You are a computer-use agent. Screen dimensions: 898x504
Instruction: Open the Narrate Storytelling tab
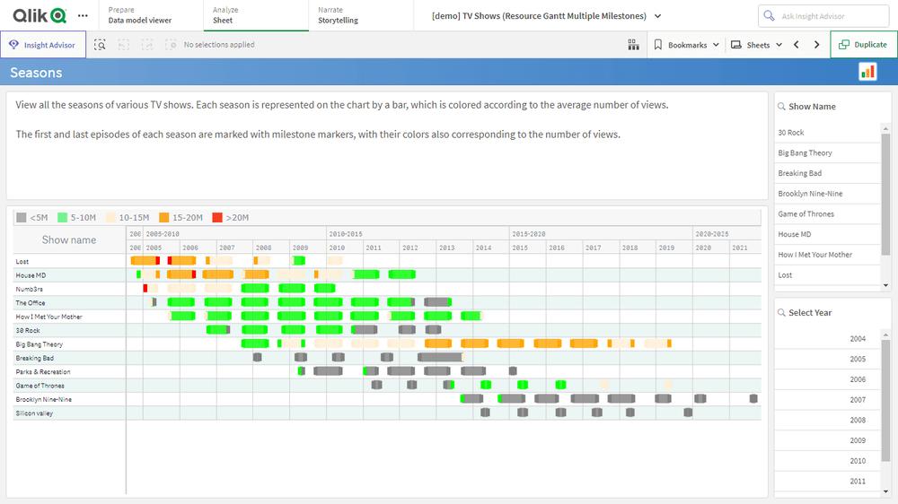click(338, 15)
